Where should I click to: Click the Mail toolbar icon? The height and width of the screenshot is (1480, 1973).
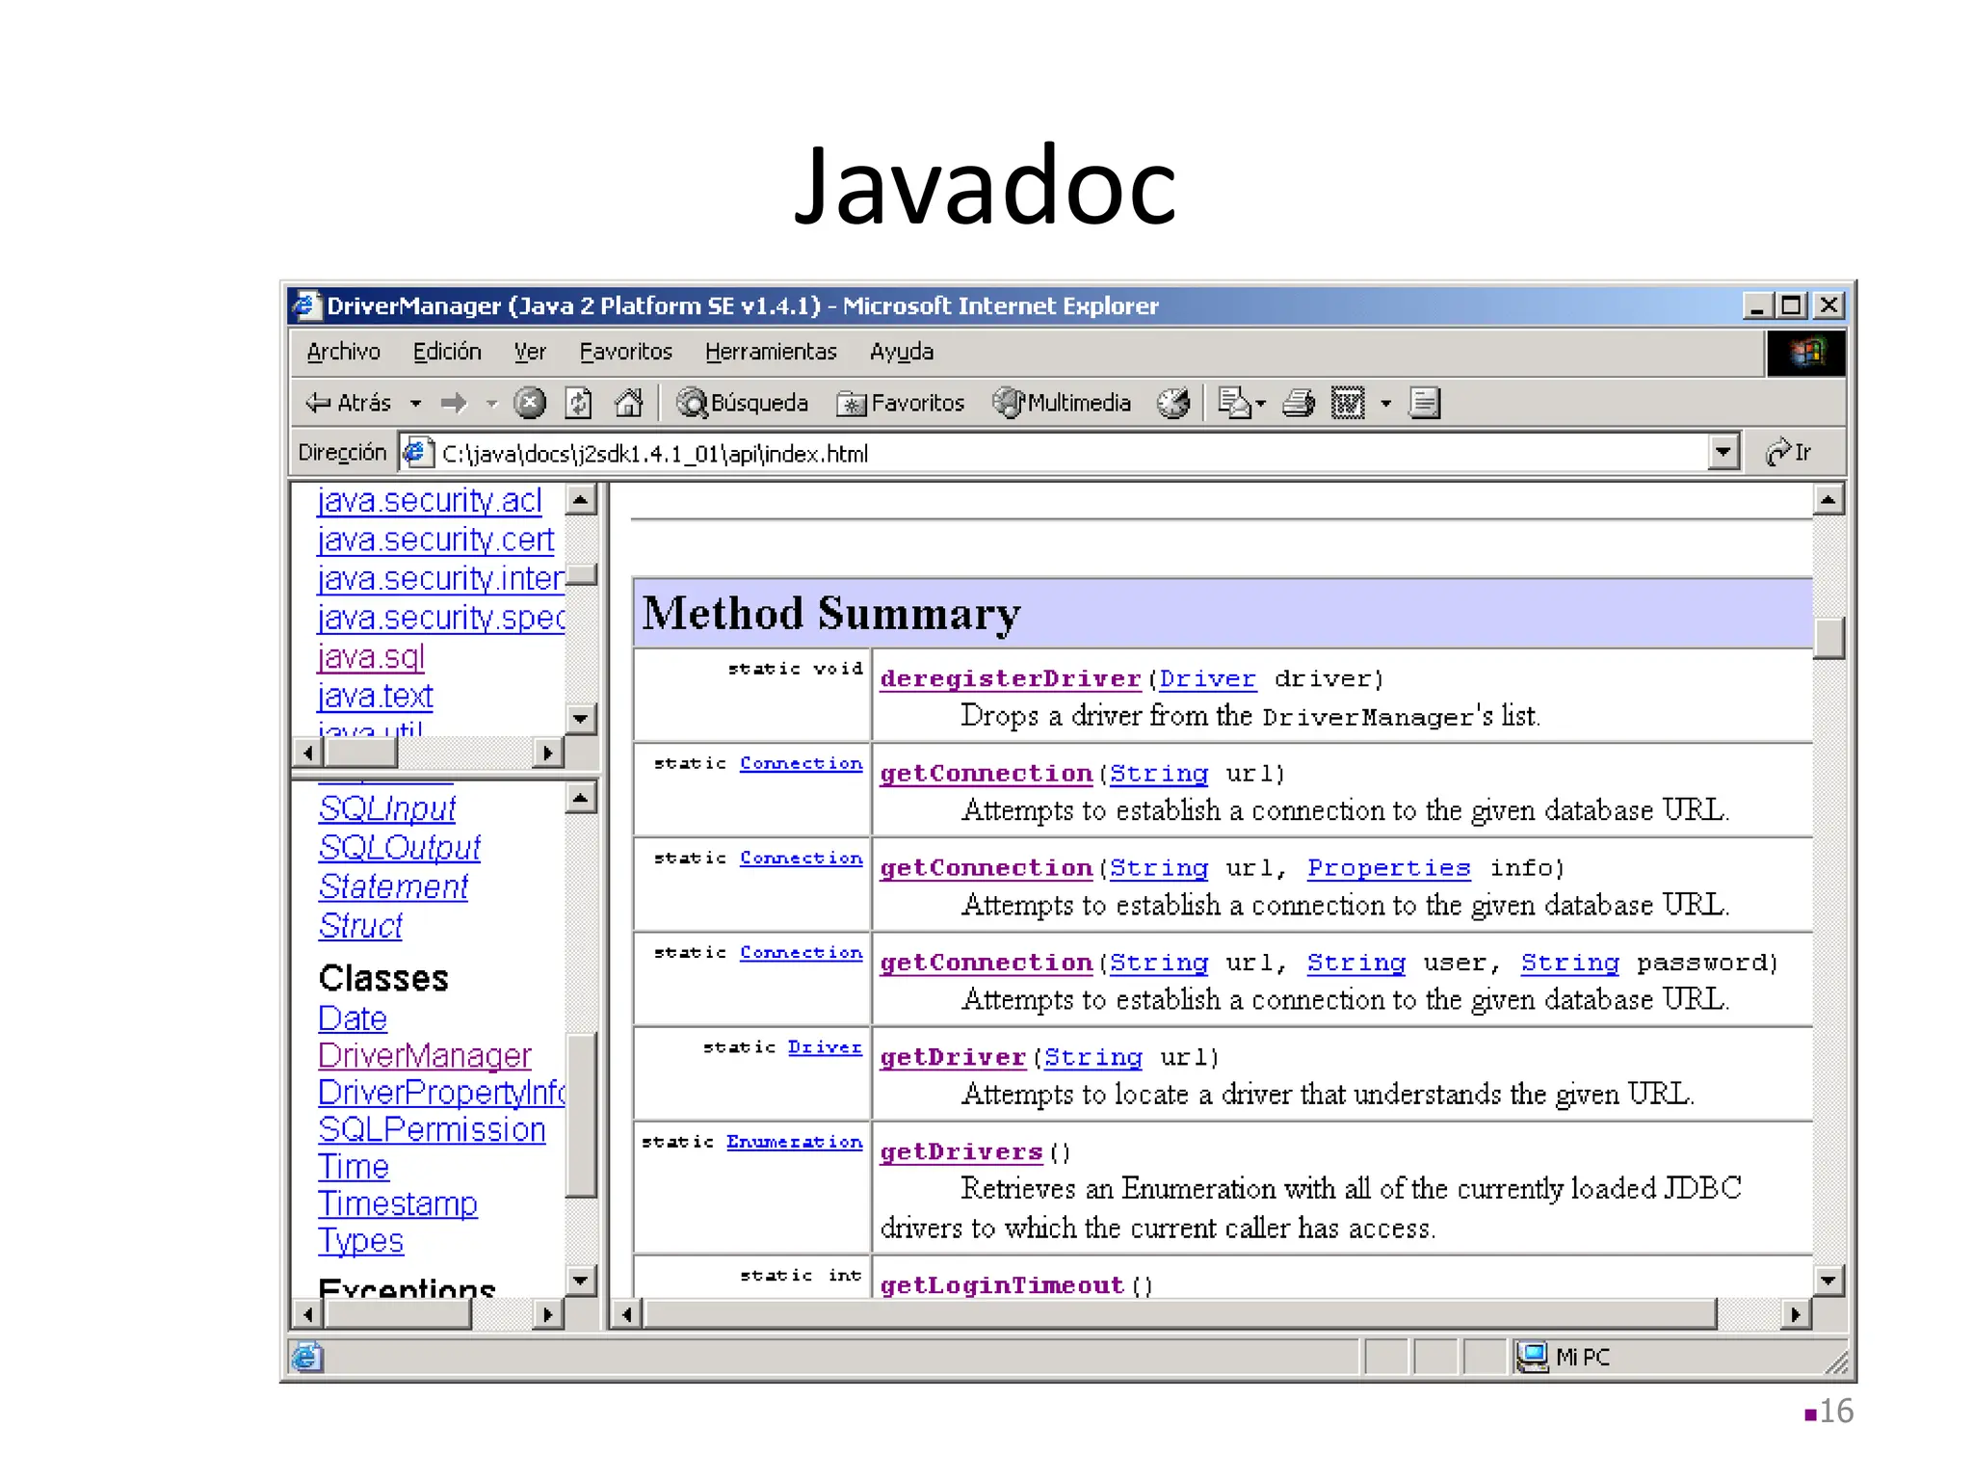pyautogui.click(x=1234, y=403)
